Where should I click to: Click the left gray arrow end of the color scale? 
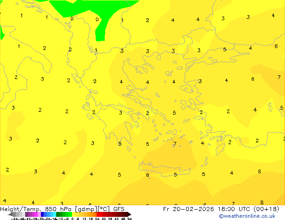[x=10, y=214]
